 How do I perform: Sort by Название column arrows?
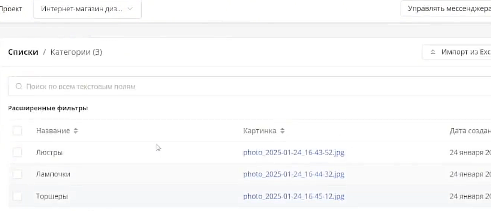(x=76, y=131)
